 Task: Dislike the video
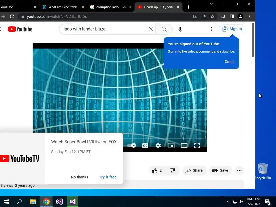172,171
